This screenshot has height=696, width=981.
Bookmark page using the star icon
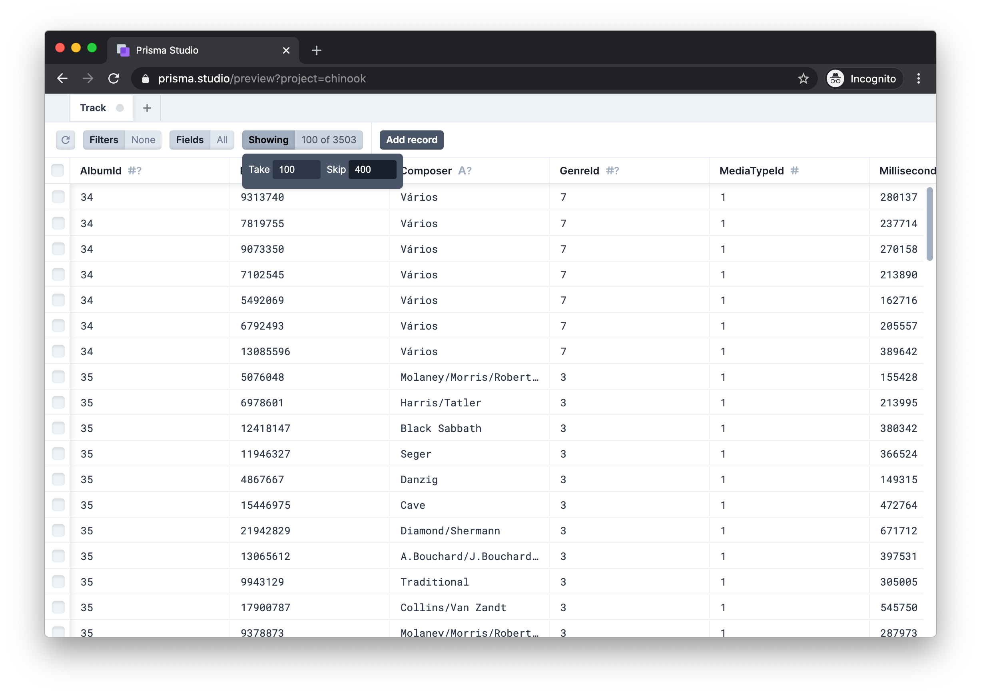click(803, 78)
